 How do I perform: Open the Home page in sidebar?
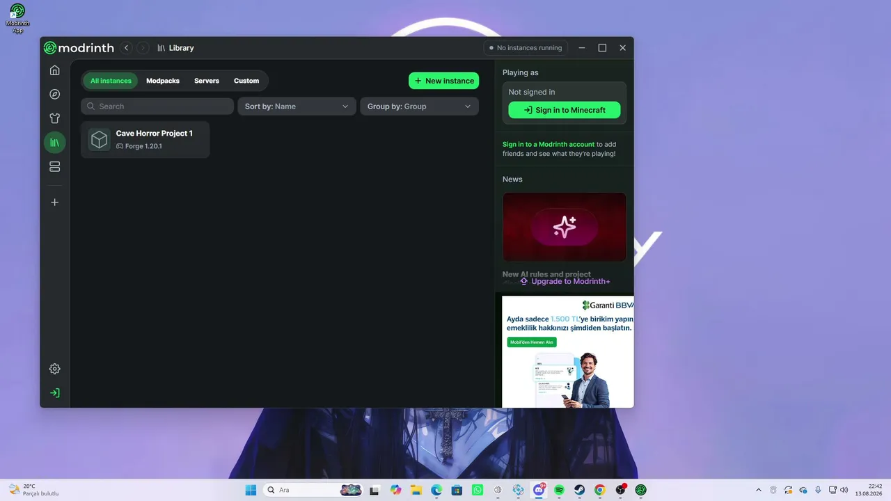click(x=55, y=70)
